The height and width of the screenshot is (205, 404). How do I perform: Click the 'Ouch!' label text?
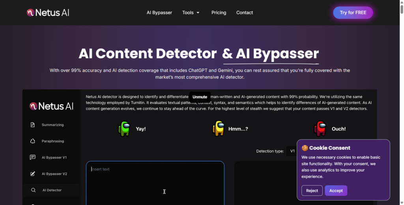[x=339, y=129]
